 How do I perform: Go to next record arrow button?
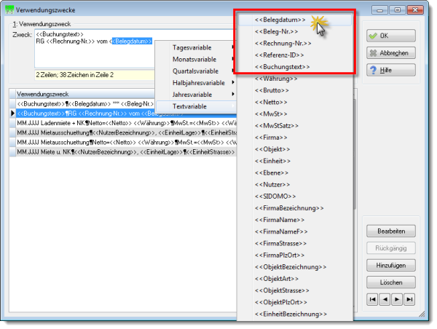(x=397, y=299)
